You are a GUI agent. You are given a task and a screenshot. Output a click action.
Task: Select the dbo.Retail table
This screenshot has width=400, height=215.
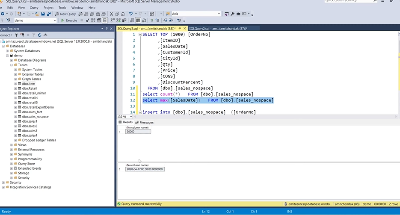pos(30,88)
